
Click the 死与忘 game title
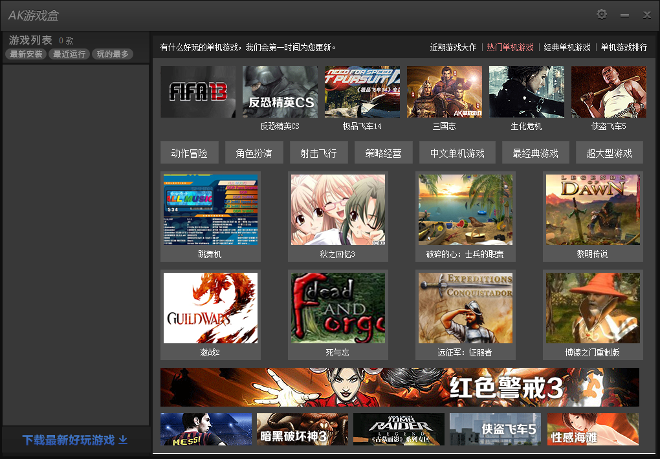(x=338, y=352)
